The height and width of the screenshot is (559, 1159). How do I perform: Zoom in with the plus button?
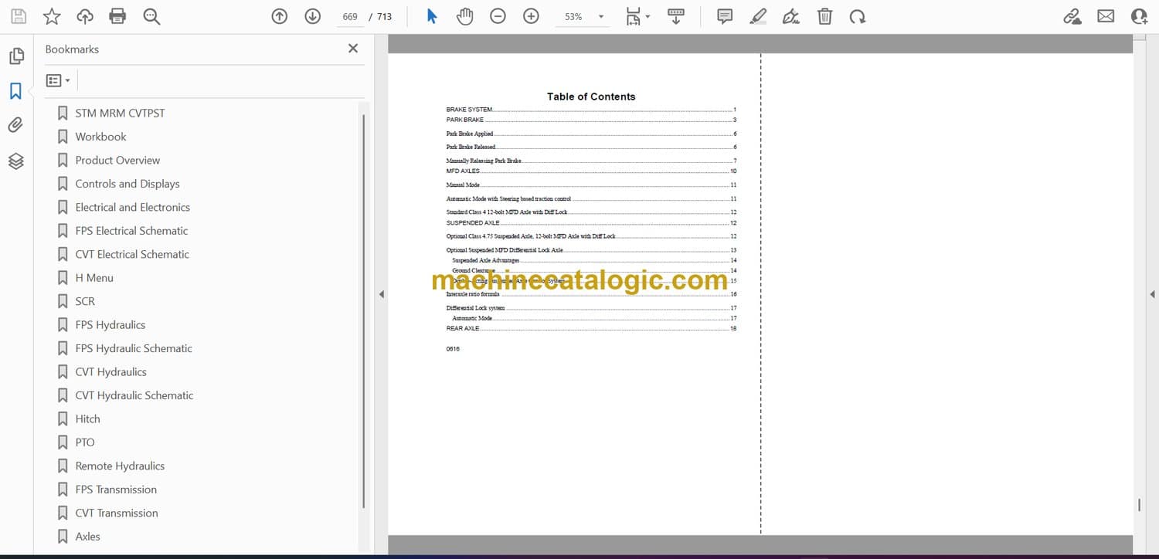(x=531, y=16)
